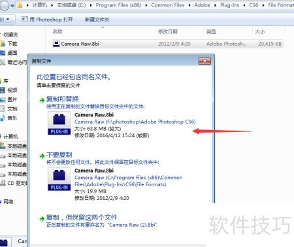The height and width of the screenshot is (247, 294).
Task: Click the Local Disk (C:) breadcrumb
Action: [x=71, y=5]
